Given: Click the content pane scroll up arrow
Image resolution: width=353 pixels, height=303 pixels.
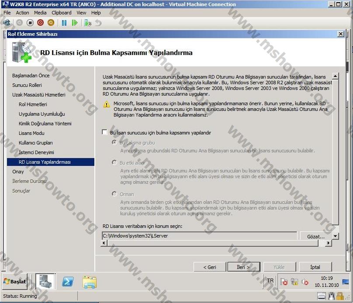Looking at the screenshot, I should pyautogui.click(x=335, y=76).
